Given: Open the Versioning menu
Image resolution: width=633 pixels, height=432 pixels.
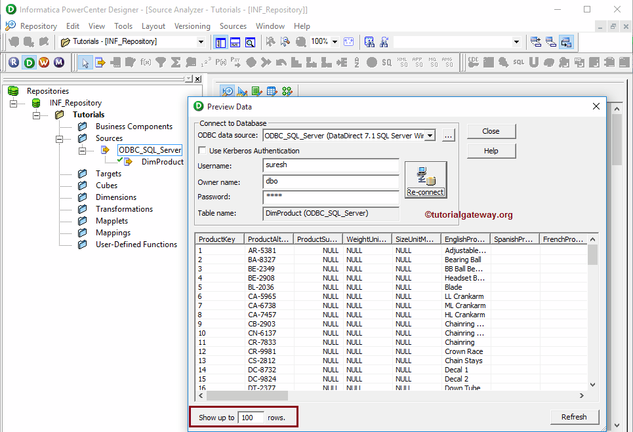Looking at the screenshot, I should (x=192, y=26).
